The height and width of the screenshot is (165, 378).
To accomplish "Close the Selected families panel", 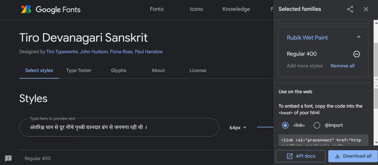I will 366,9.
